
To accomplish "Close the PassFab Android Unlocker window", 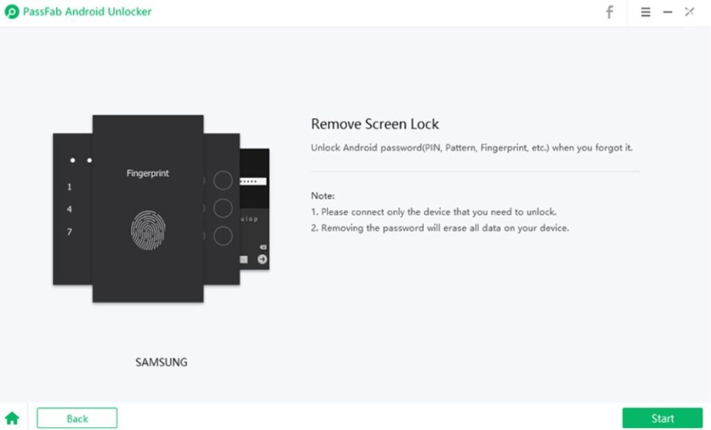I will coord(689,12).
